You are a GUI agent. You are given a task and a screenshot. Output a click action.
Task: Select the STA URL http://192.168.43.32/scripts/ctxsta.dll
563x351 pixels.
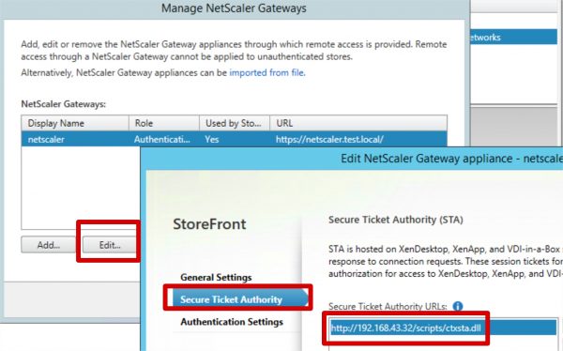point(443,328)
